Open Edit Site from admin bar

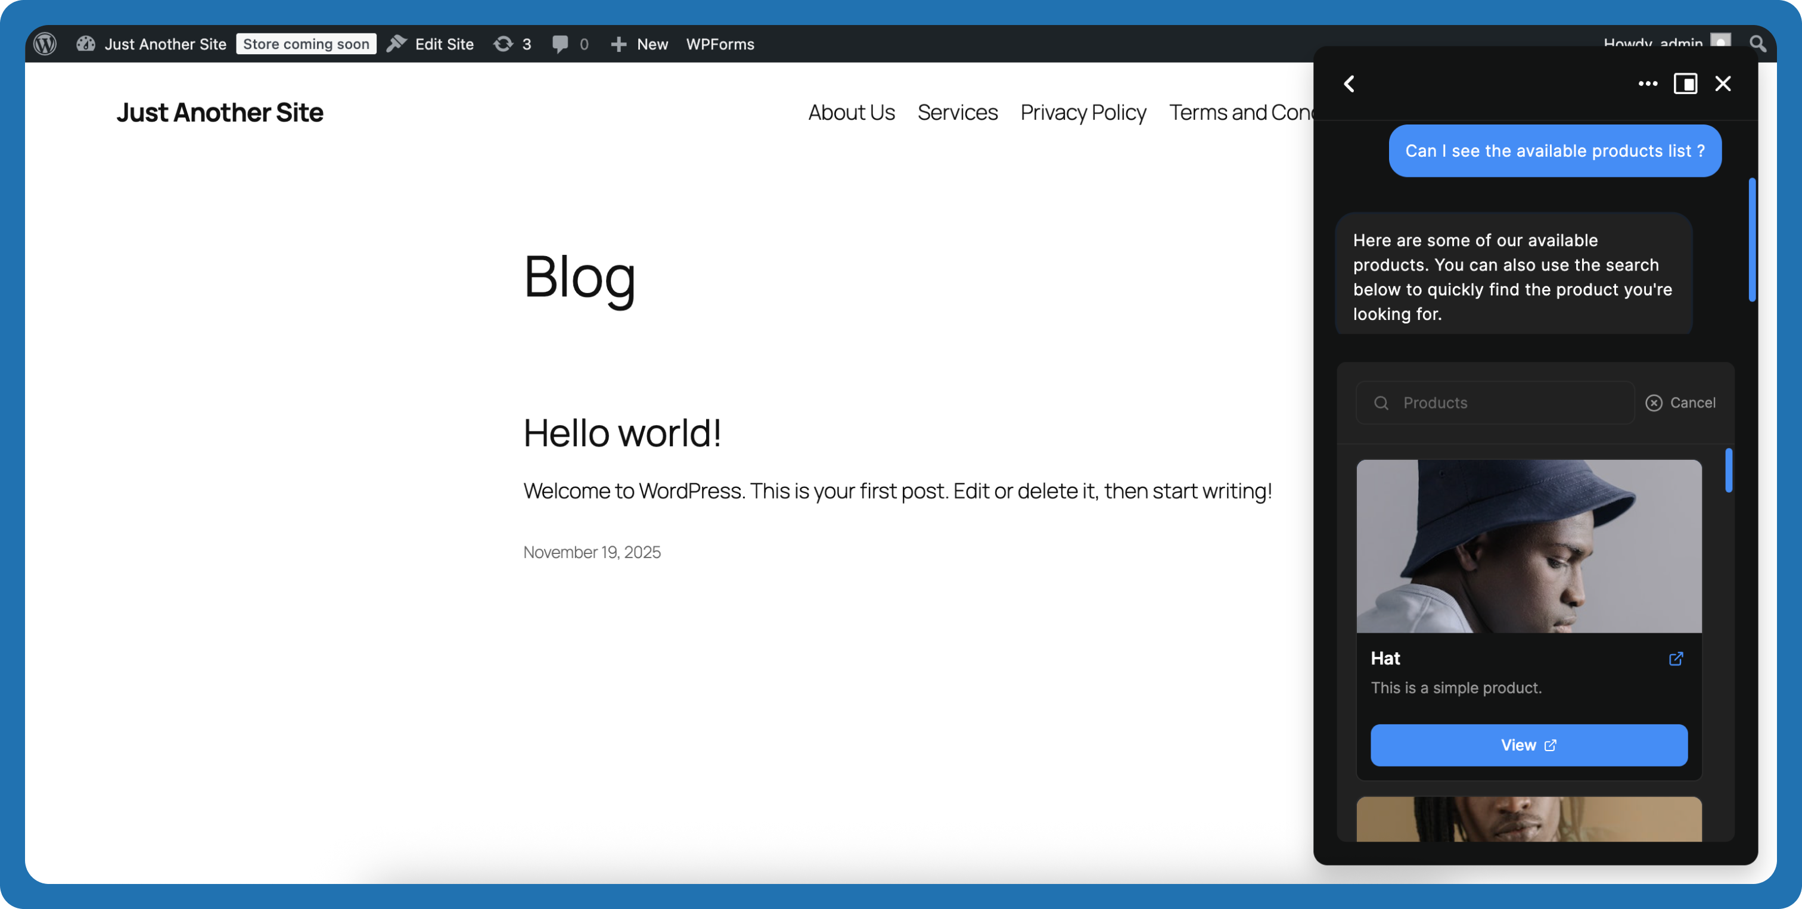[431, 44]
